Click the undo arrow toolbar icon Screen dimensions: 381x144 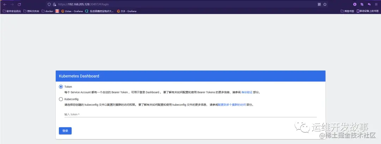[369, 4]
